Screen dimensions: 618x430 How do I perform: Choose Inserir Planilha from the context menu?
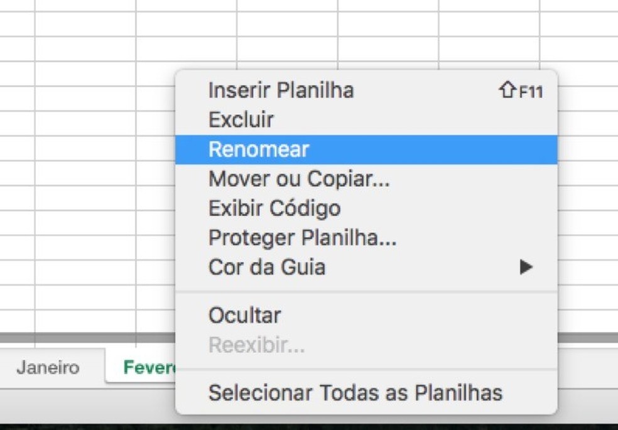[x=281, y=90]
